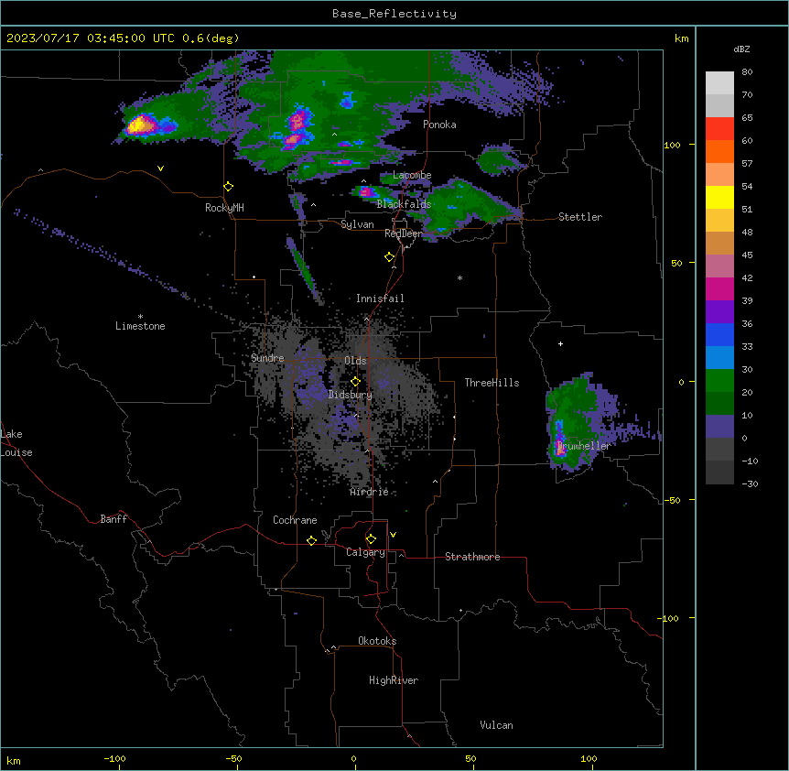Click the 80 value in dBZ legend
The image size is (789, 771).
(747, 72)
